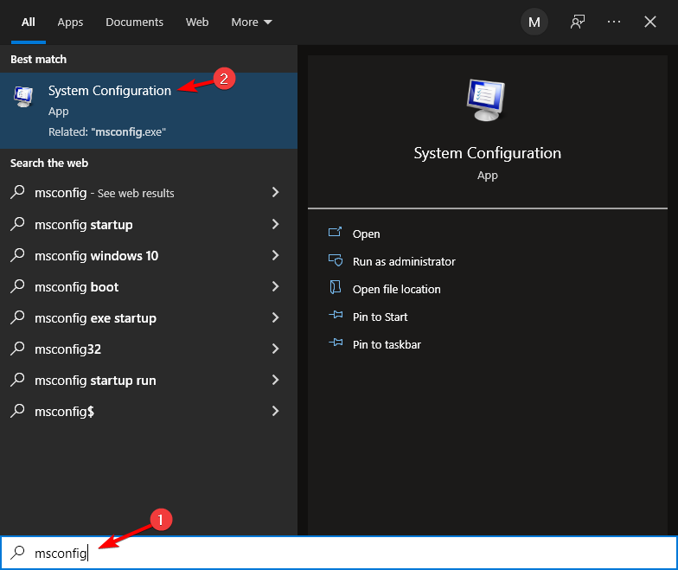The width and height of the screenshot is (678, 570).
Task: Click the Pin to Start pin icon
Action: [336, 315]
